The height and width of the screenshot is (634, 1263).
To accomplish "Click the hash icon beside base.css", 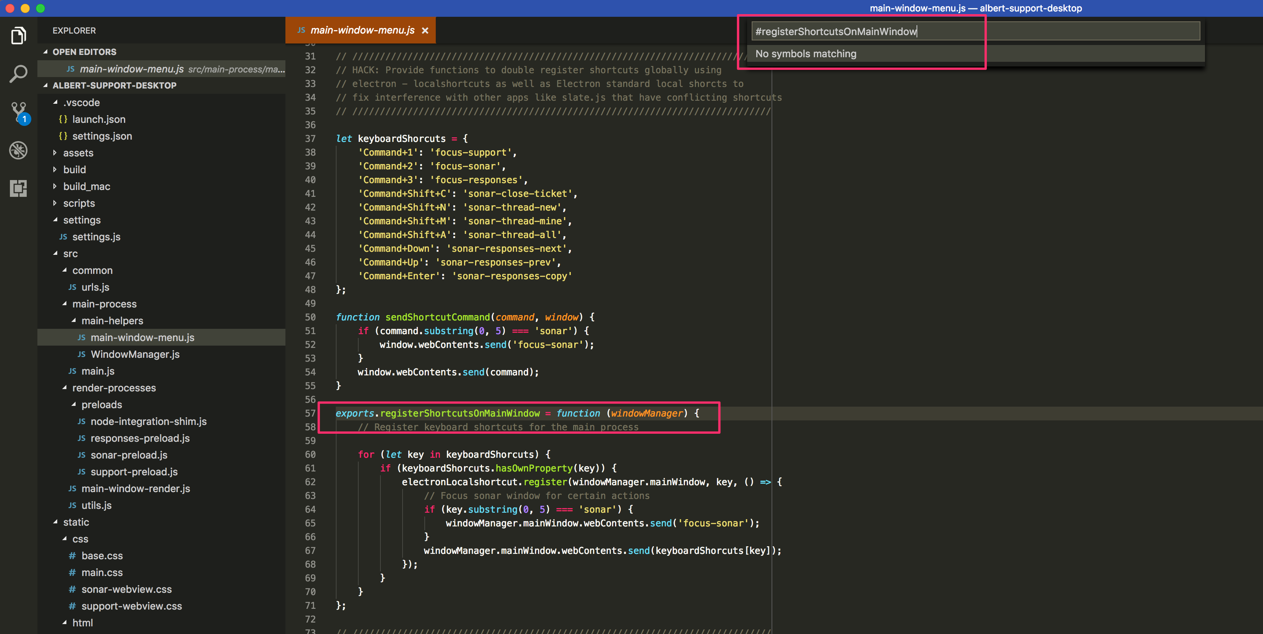I will point(72,555).
